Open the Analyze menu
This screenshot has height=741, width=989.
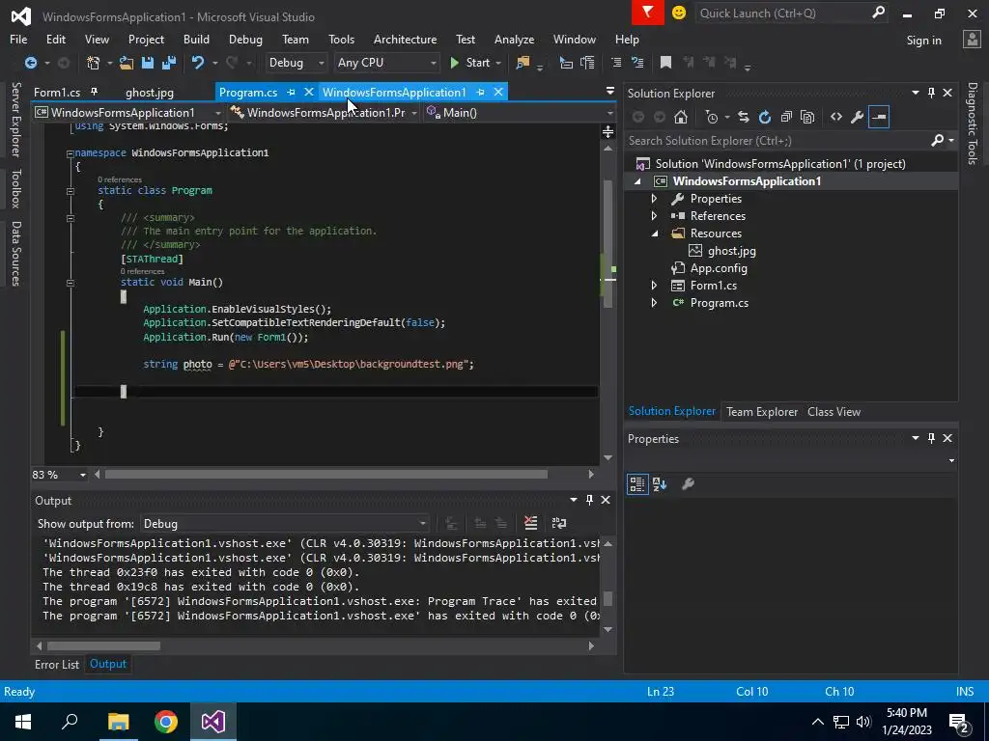point(514,39)
